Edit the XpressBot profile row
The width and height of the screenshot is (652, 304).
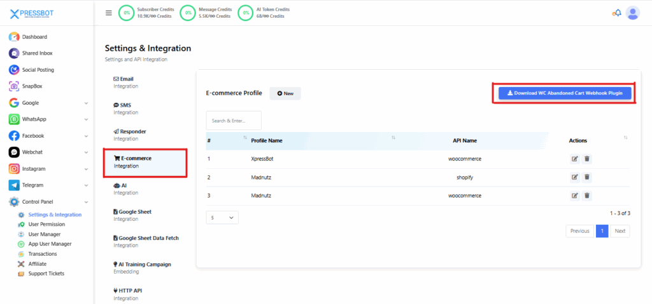[x=574, y=159]
